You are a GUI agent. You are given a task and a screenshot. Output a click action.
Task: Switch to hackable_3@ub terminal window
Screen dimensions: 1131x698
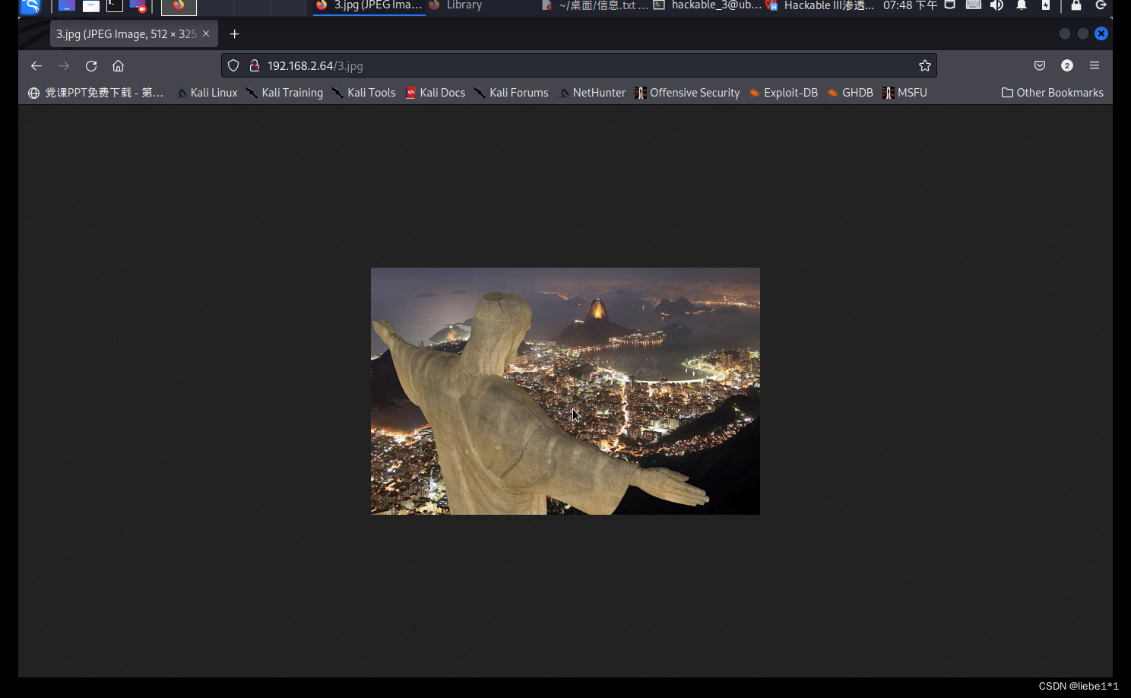point(707,6)
